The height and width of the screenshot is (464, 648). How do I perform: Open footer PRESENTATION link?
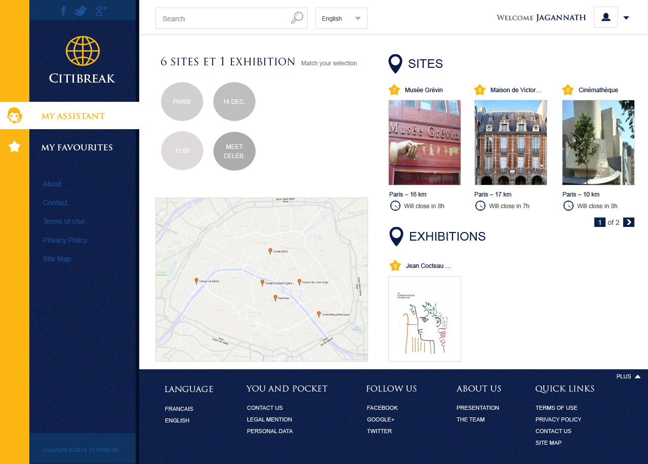478,408
